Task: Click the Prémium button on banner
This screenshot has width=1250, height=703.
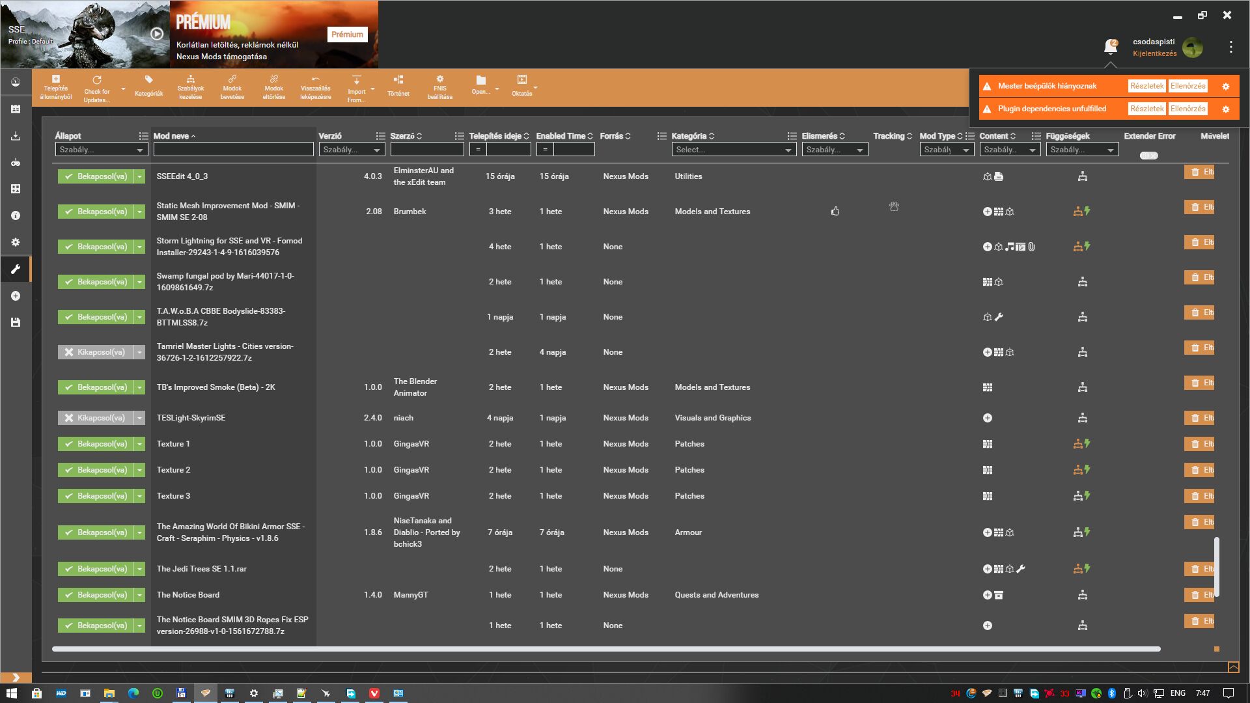Action: 347,34
